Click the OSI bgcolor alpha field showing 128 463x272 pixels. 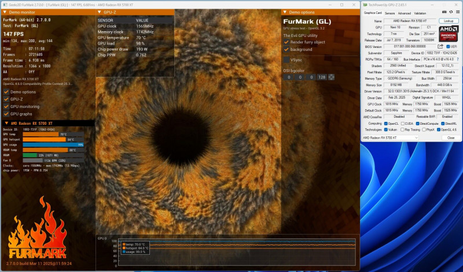(x=322, y=77)
